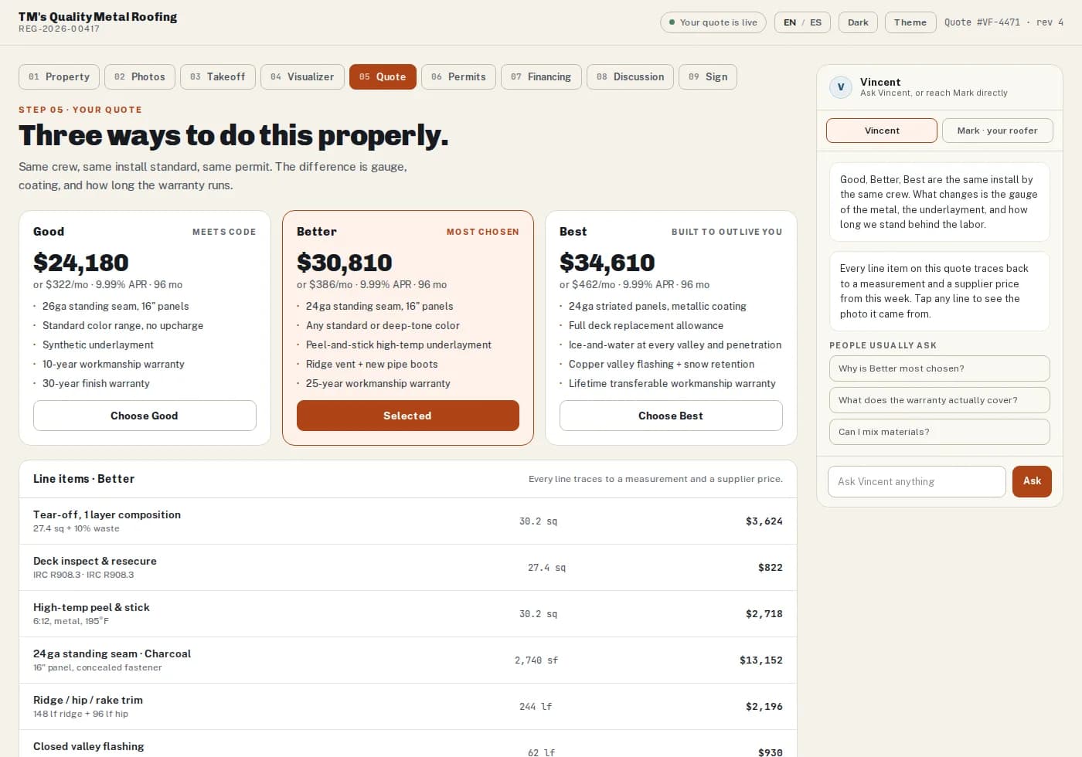The image size is (1082, 757).
Task: Click Vincent's round "V" avatar icon
Action: point(841,87)
